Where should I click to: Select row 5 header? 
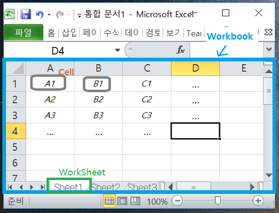(16, 147)
